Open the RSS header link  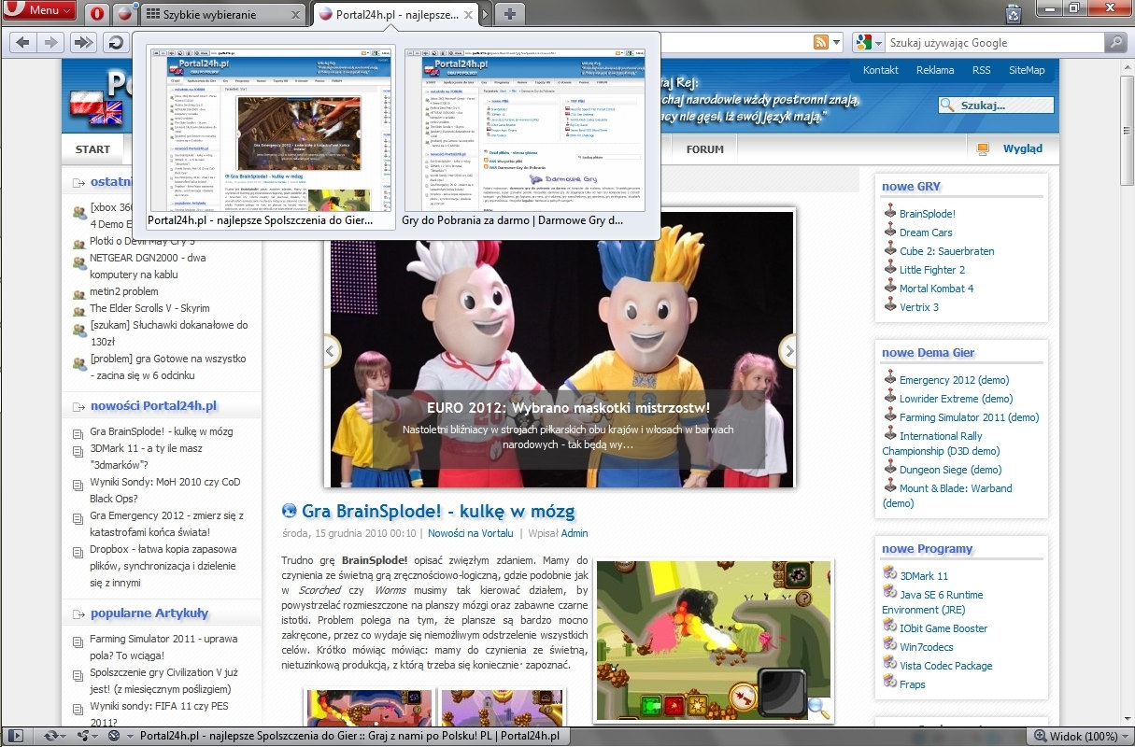point(982,70)
